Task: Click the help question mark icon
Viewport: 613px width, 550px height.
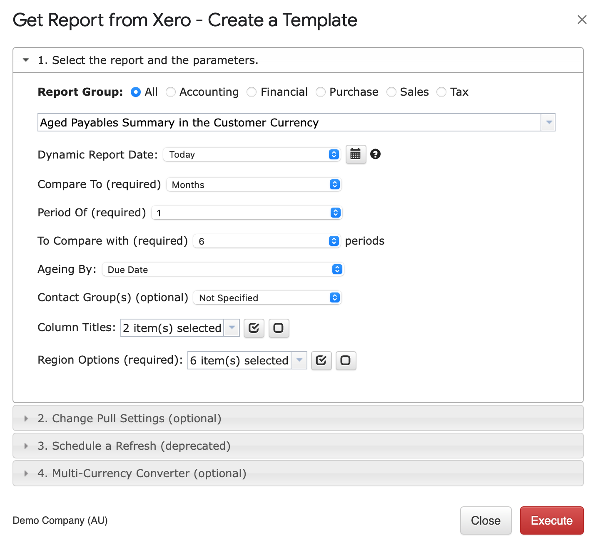Action: (375, 154)
